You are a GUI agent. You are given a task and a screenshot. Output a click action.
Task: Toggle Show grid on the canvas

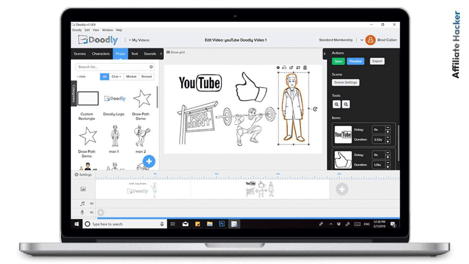click(176, 52)
